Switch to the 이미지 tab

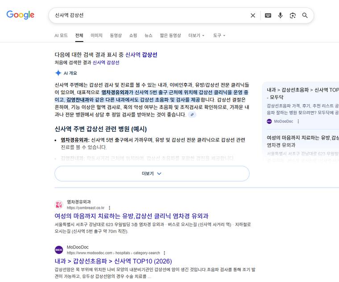(x=96, y=35)
